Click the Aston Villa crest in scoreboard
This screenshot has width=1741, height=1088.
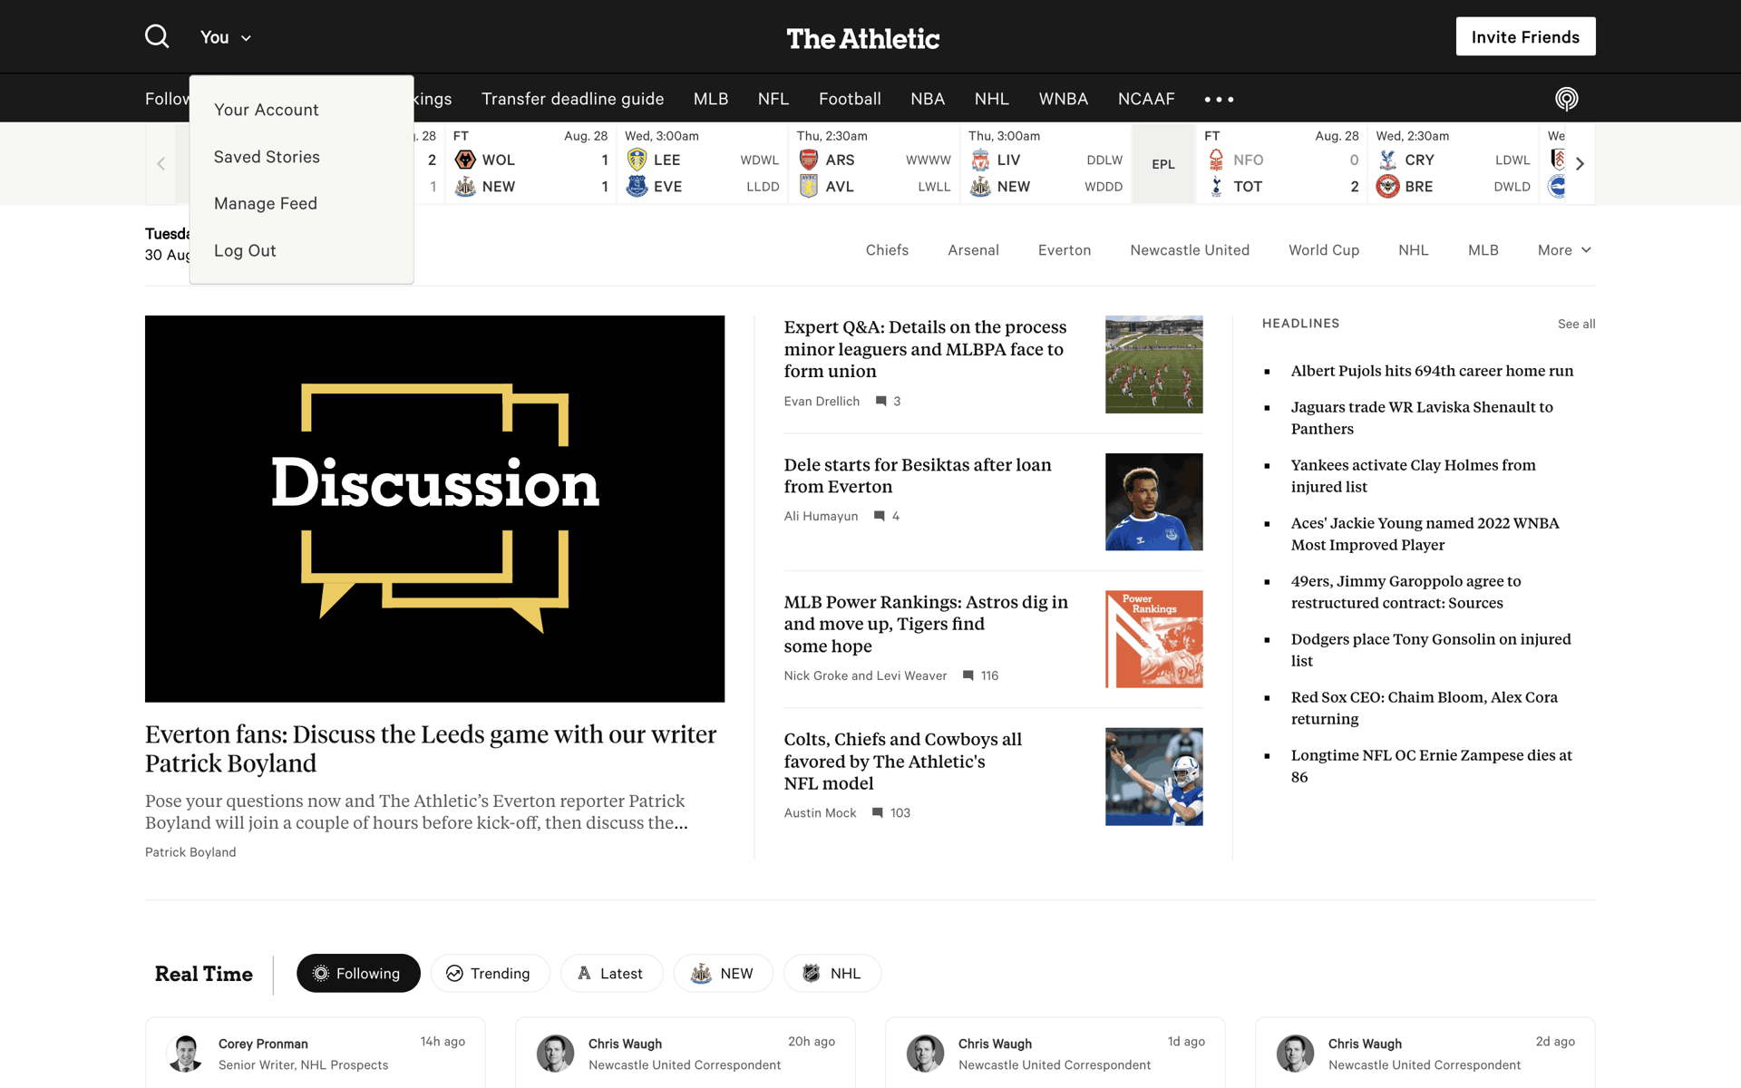point(809,186)
